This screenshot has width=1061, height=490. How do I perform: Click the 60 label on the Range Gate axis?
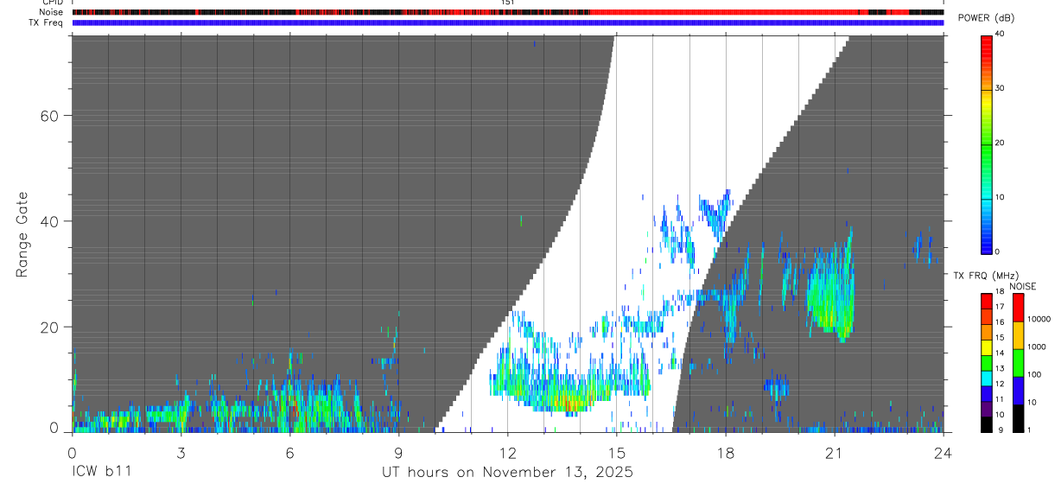point(48,115)
